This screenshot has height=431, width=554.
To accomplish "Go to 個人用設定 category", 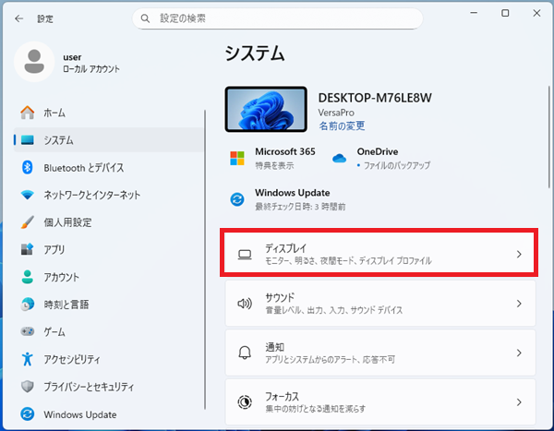I will (108, 222).
